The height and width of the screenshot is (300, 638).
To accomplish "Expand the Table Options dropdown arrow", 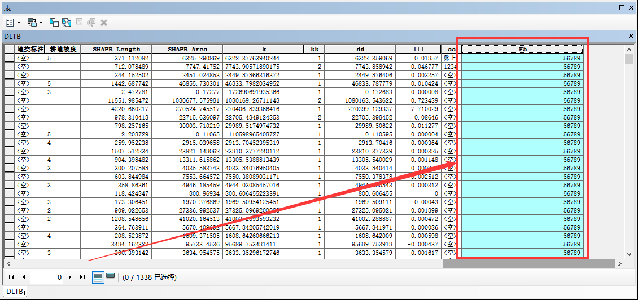I will pos(19,23).
